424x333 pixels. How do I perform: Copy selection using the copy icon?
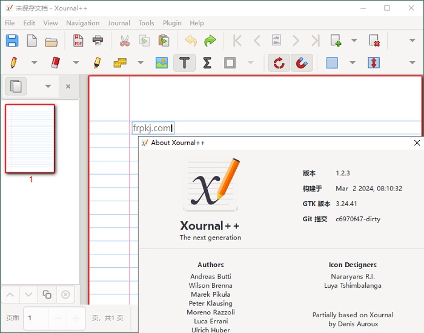click(x=144, y=40)
